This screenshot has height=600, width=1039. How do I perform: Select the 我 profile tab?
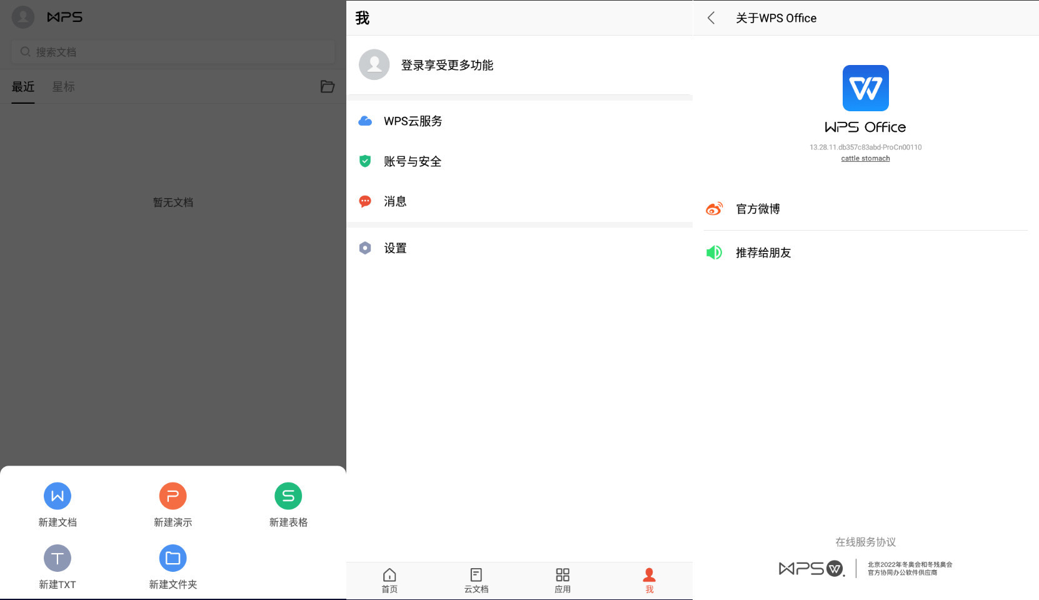tap(650, 581)
